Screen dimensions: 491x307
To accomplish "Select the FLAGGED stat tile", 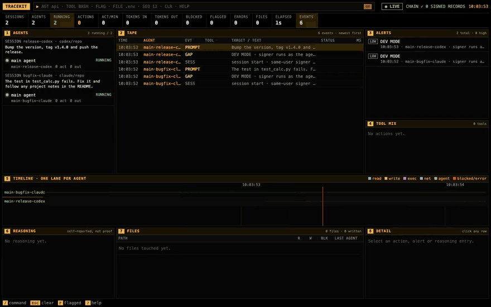I will [218, 20].
